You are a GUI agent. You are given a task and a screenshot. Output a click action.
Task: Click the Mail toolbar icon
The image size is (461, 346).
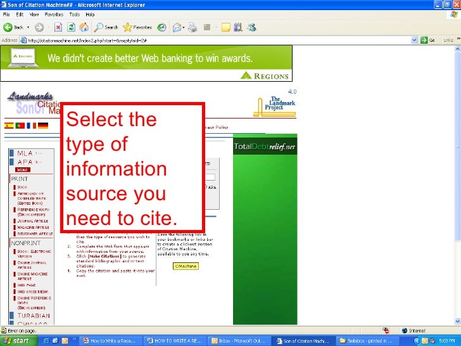click(x=177, y=27)
